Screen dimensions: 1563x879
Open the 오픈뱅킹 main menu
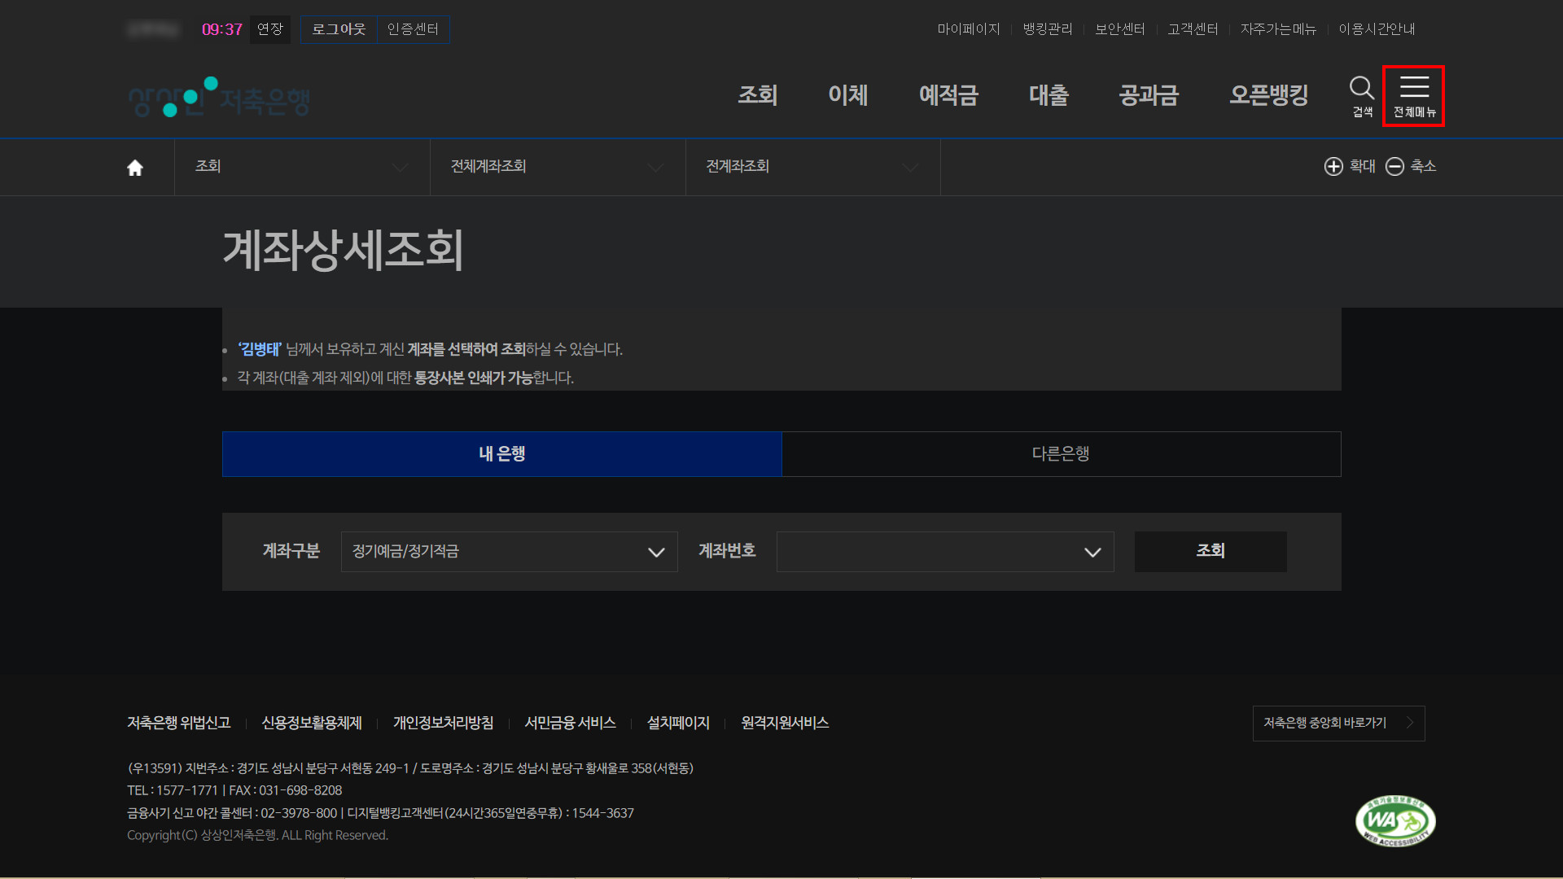1268,95
